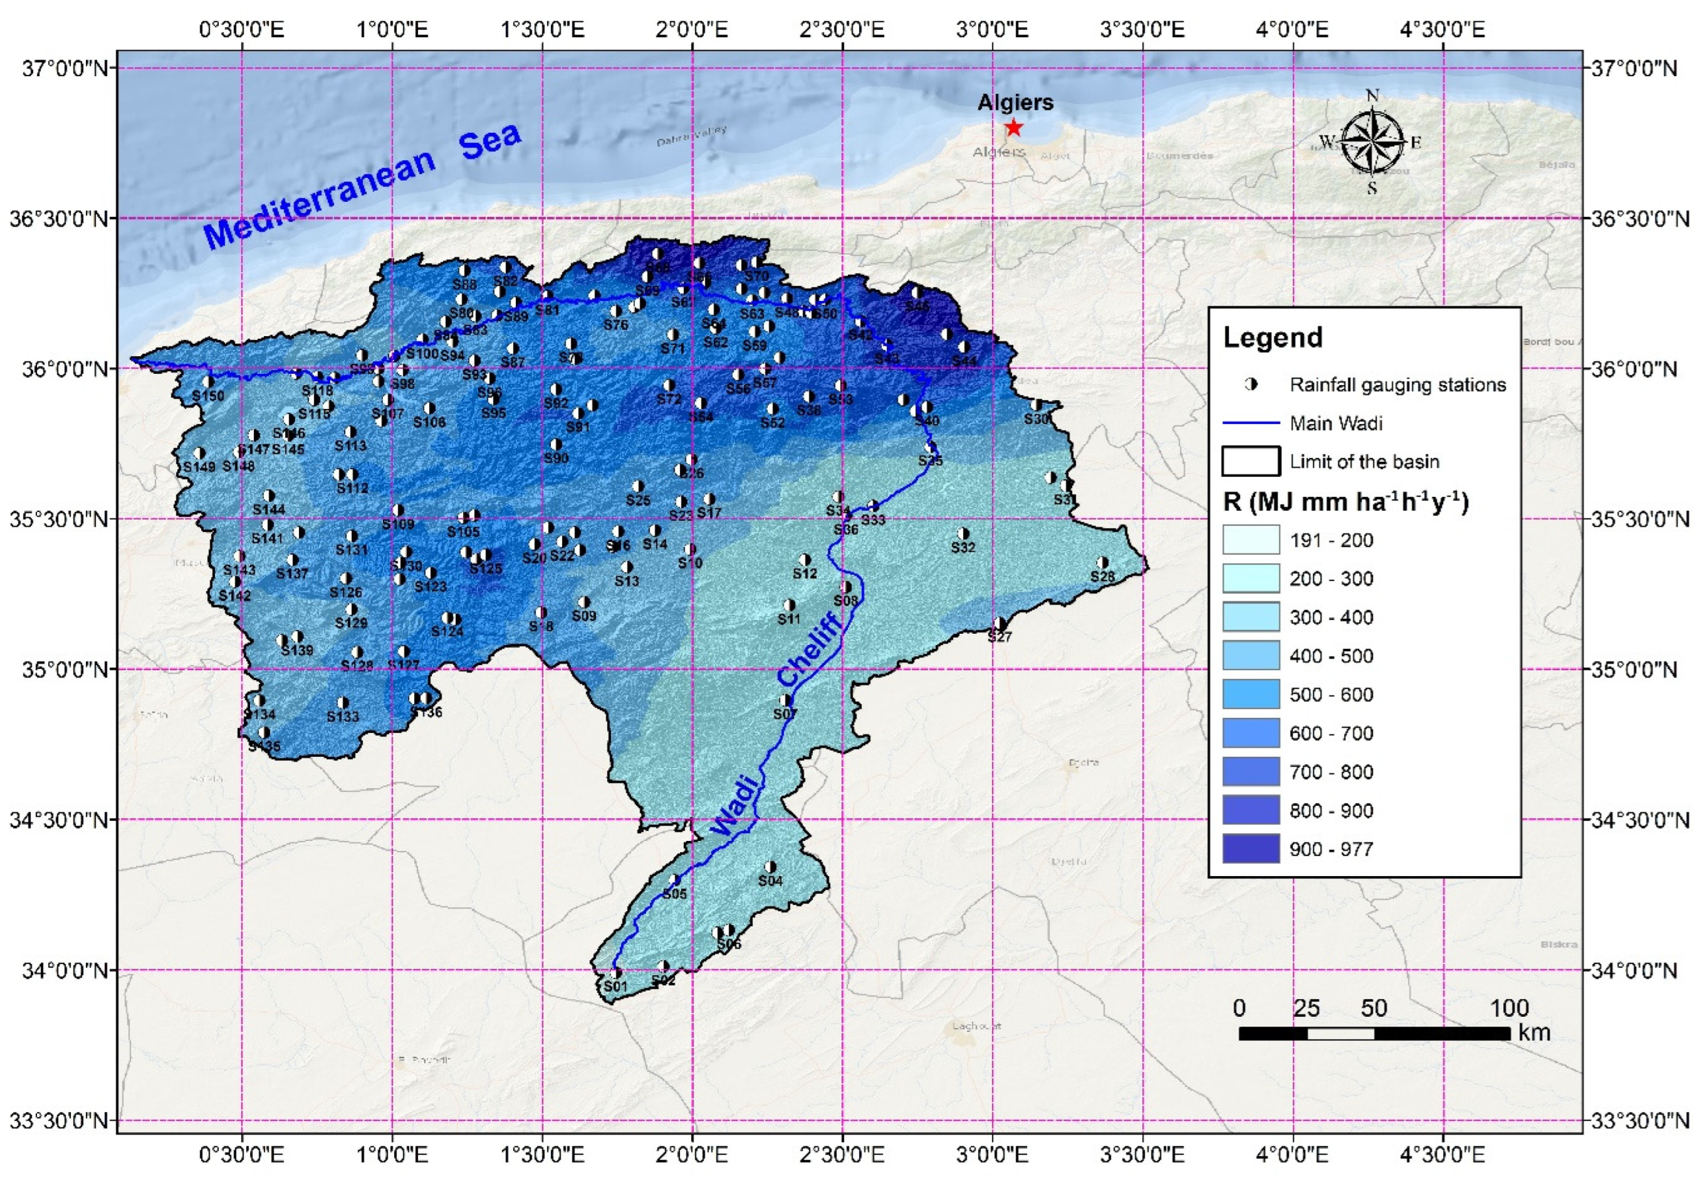Click the Main Wadi blue line symbol
The image size is (1705, 1181).
1251,423
